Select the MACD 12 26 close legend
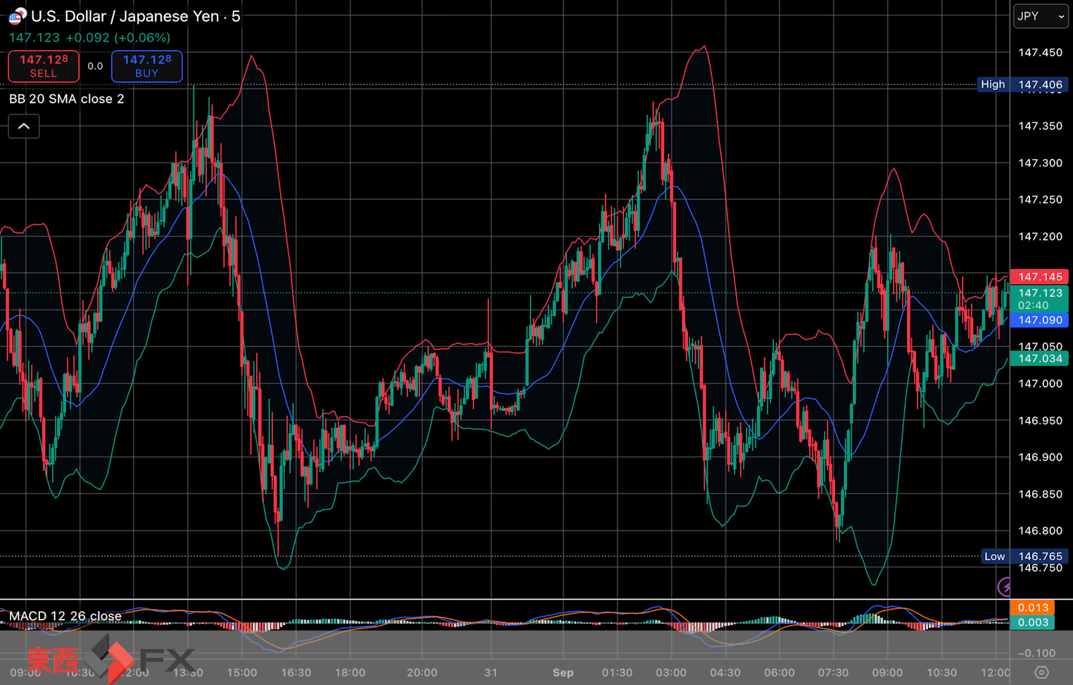Viewport: 1073px width, 685px height. click(x=65, y=616)
